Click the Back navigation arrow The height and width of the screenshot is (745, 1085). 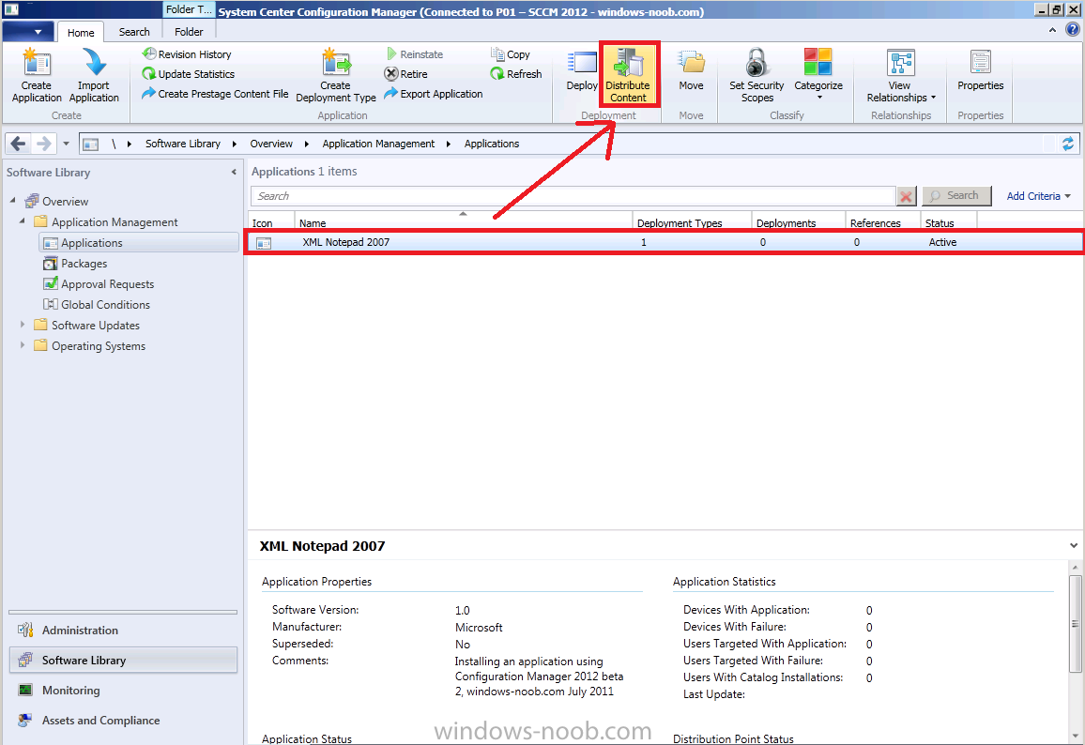(x=18, y=144)
